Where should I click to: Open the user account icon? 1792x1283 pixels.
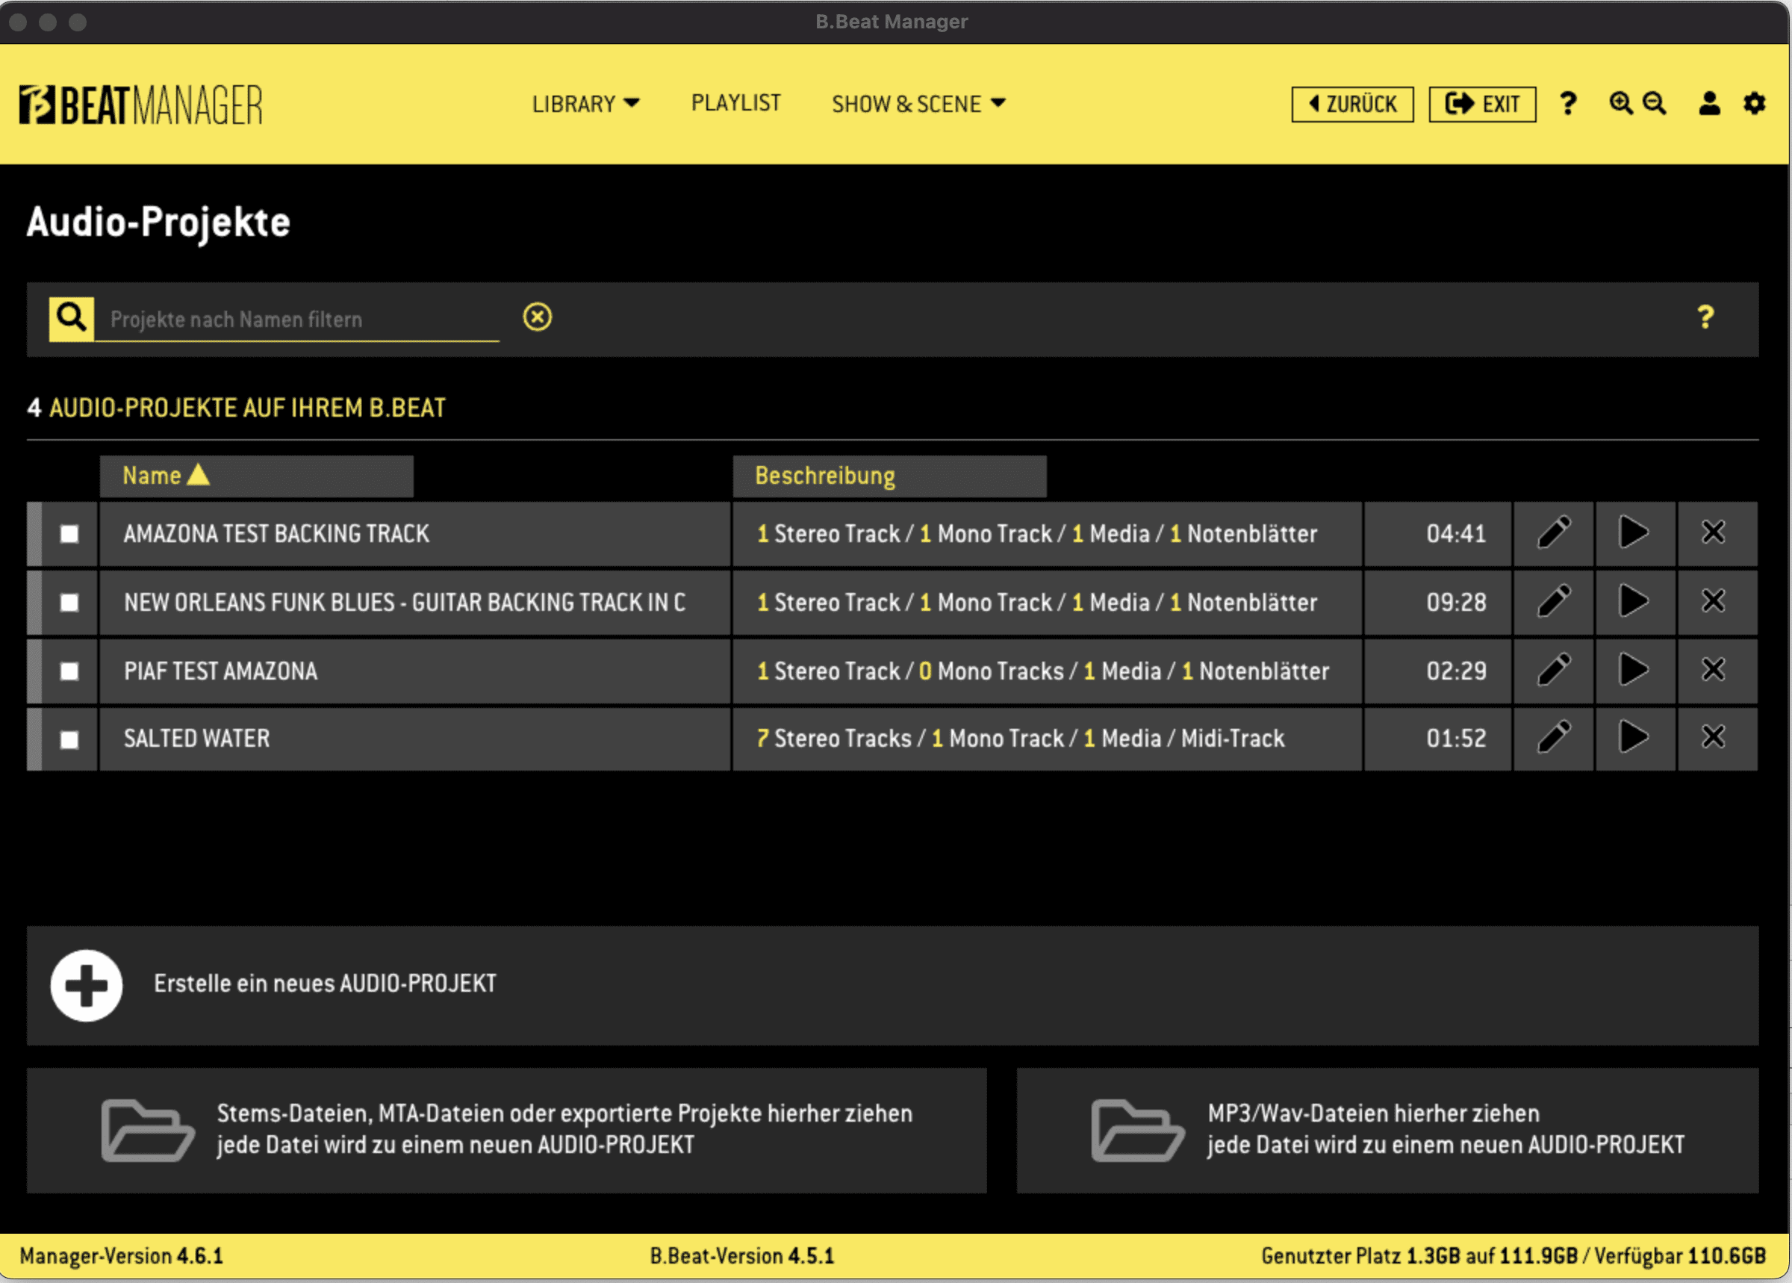pos(1709,104)
